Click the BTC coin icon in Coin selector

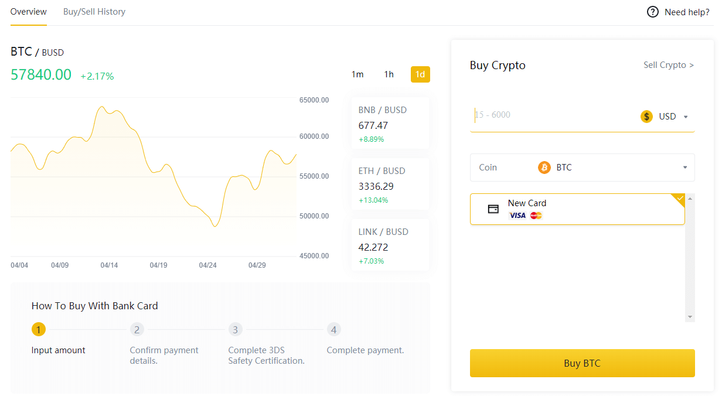pos(544,167)
